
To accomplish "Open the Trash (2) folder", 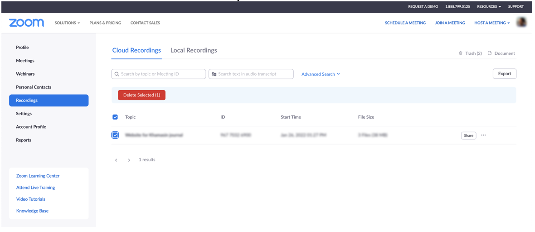I will 470,53.
